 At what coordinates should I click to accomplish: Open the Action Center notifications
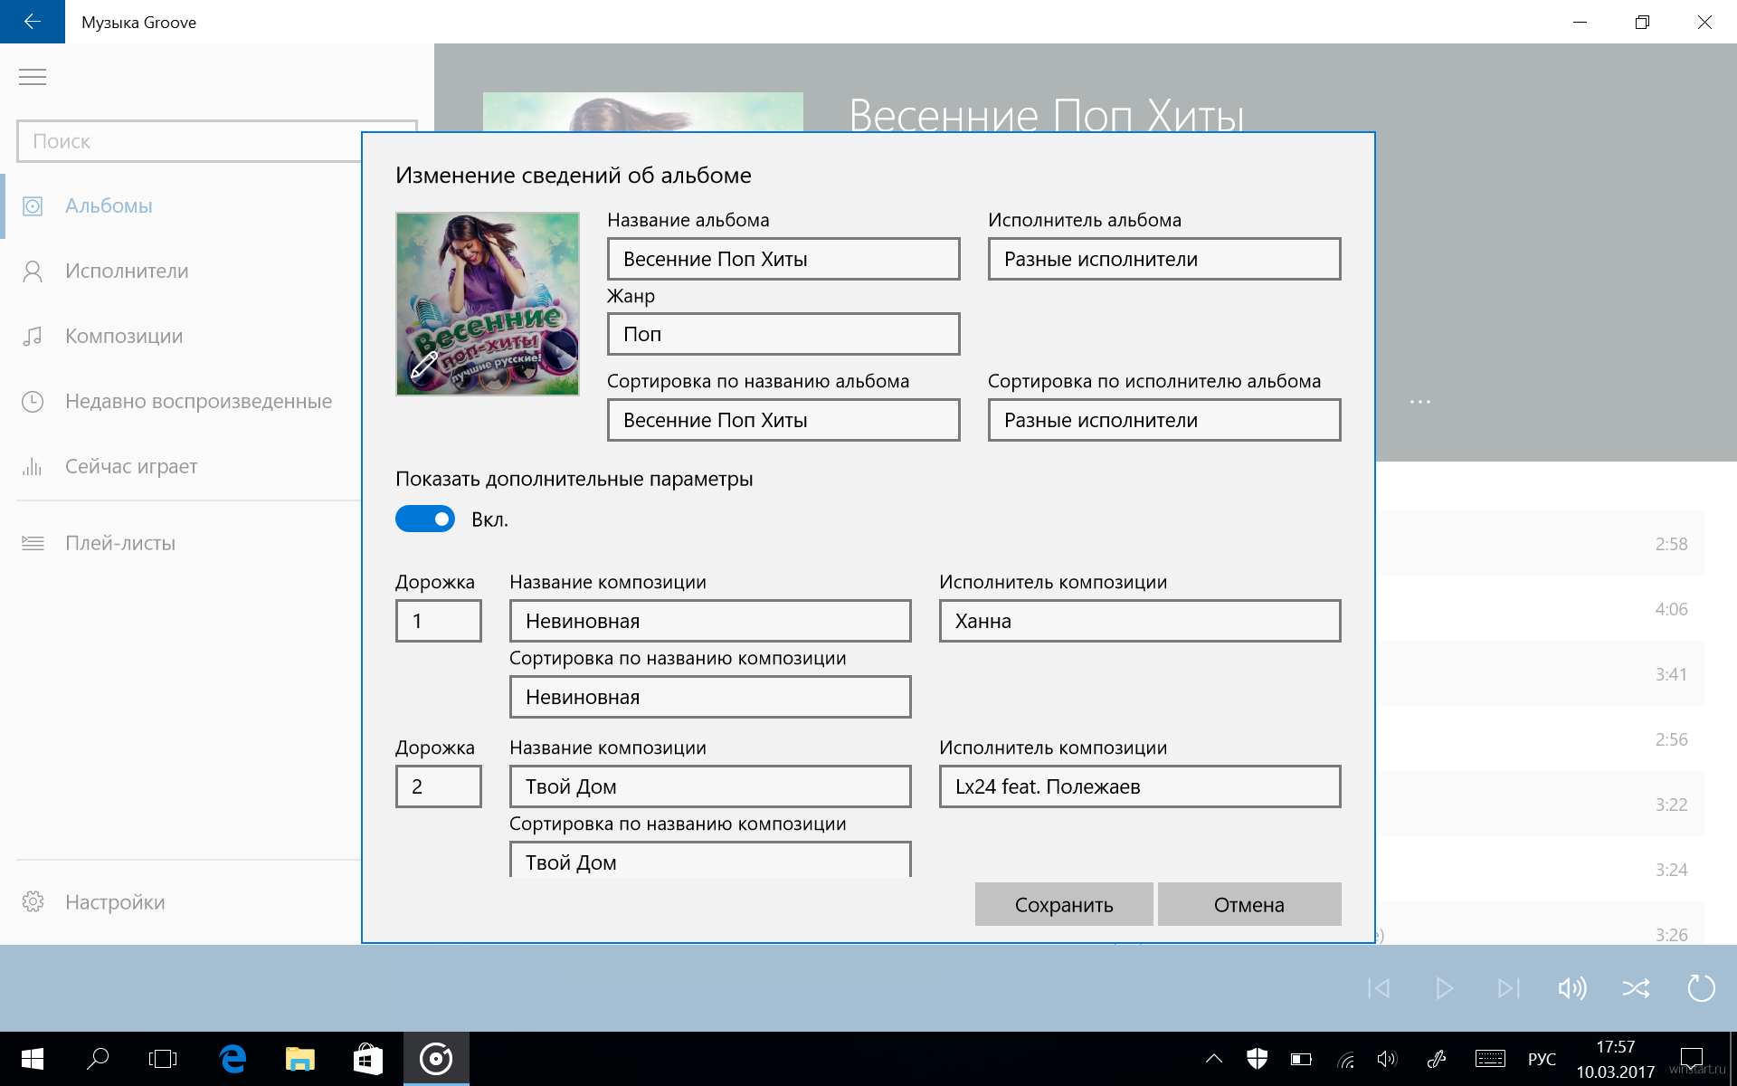[x=1692, y=1059]
